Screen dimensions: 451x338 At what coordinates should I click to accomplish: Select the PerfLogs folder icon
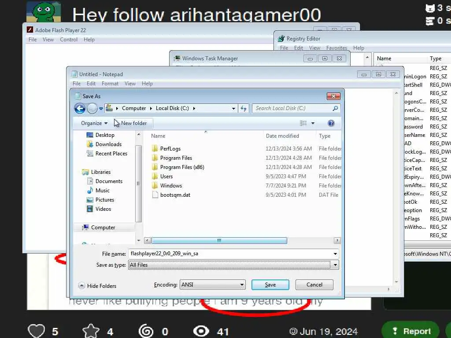pos(155,149)
